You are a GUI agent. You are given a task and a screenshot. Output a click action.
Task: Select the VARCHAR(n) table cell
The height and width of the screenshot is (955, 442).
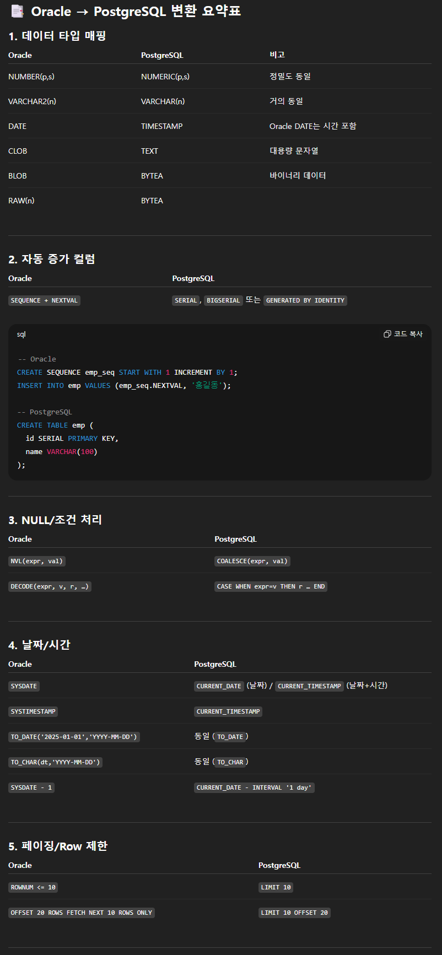163,101
